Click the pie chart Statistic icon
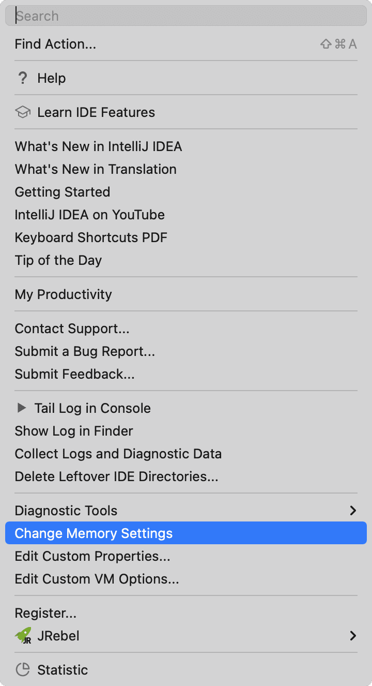 click(x=23, y=670)
